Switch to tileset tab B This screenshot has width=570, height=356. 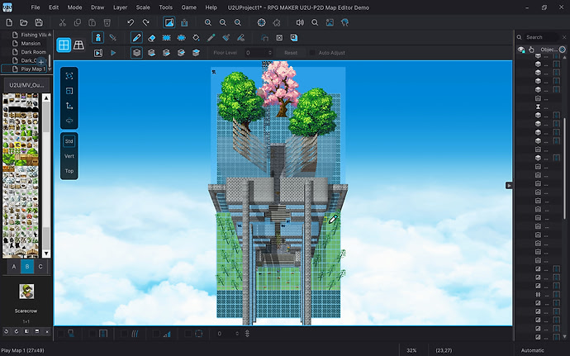(27, 267)
